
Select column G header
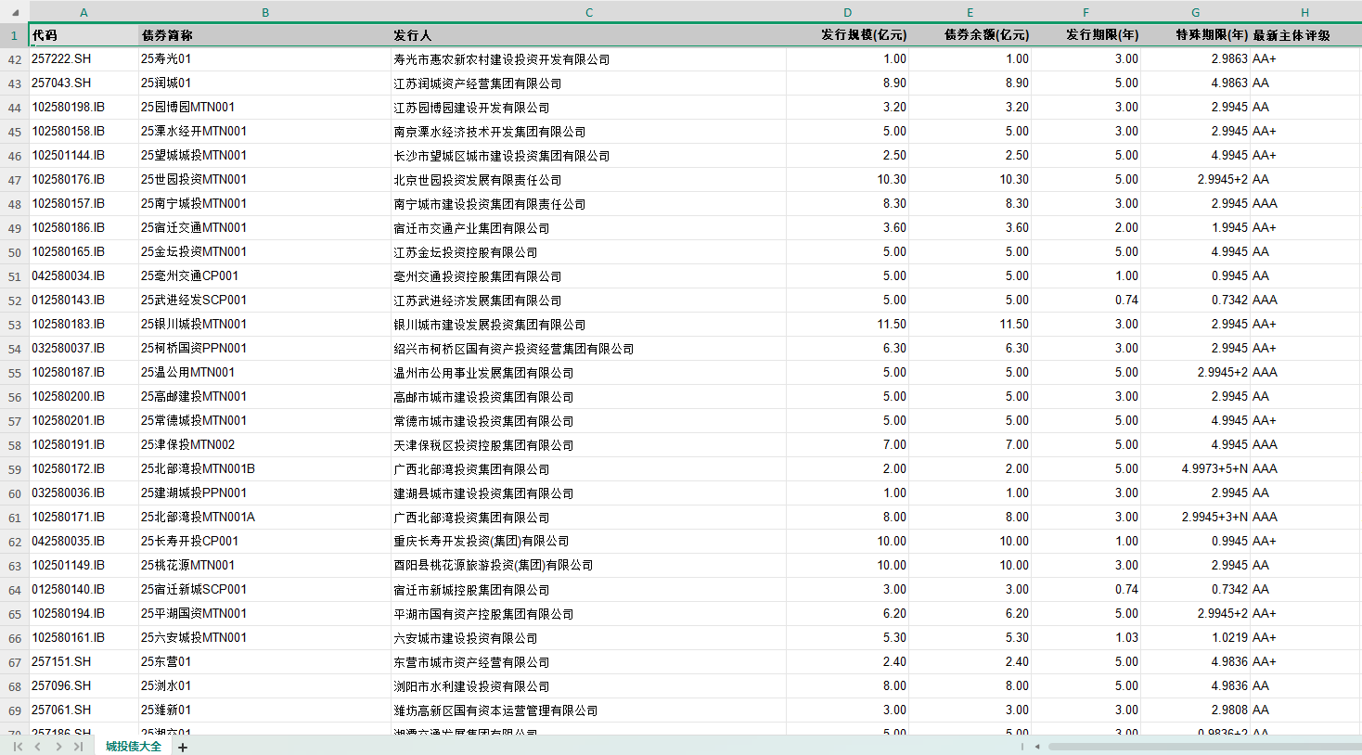click(1195, 12)
